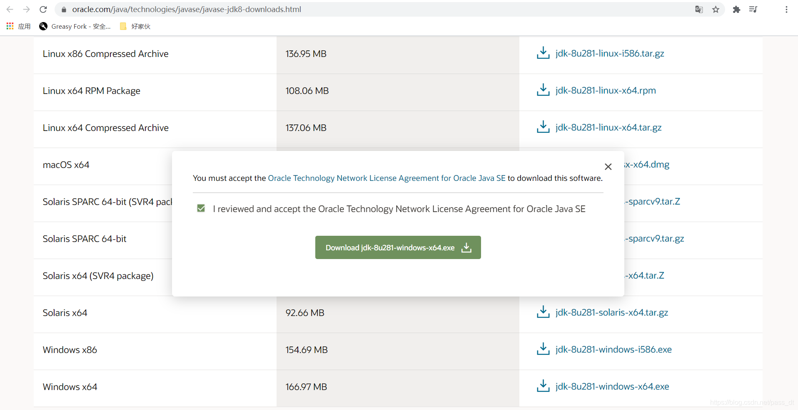This screenshot has height=410, width=798.
Task: Open the media control playlist icon
Action: [x=753, y=9]
